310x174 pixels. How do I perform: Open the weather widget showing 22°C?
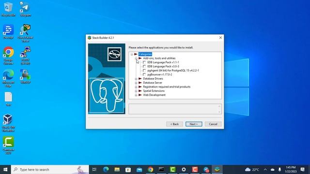252,170
